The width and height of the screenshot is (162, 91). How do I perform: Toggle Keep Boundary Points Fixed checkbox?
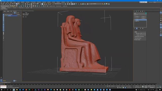(x=134, y=36)
